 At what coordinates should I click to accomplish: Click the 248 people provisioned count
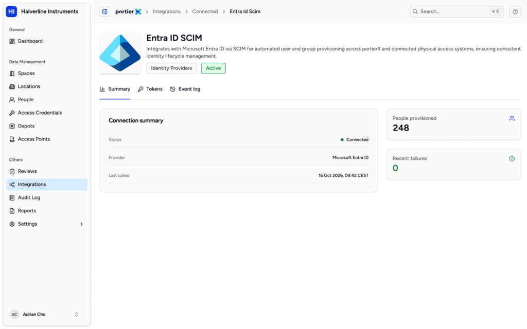pyautogui.click(x=400, y=128)
